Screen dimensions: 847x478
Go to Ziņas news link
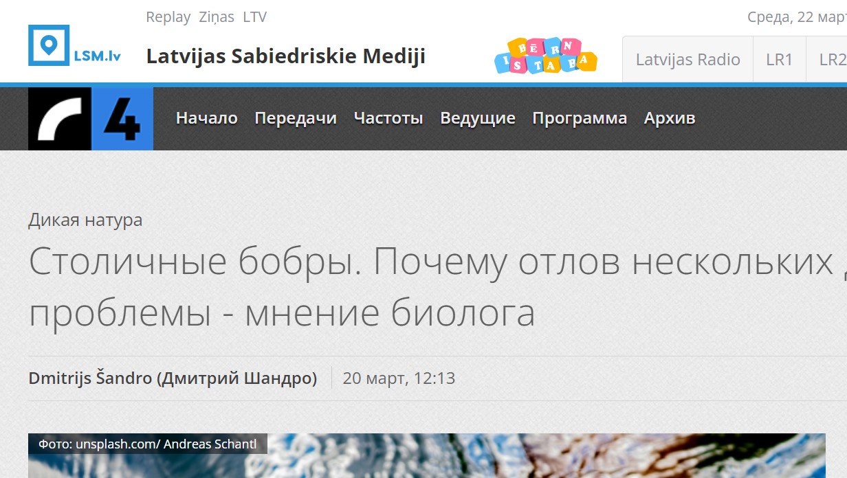click(217, 17)
